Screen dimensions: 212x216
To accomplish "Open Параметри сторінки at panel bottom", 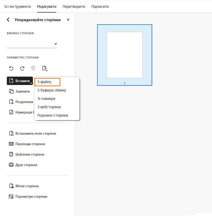I will point(28,197).
